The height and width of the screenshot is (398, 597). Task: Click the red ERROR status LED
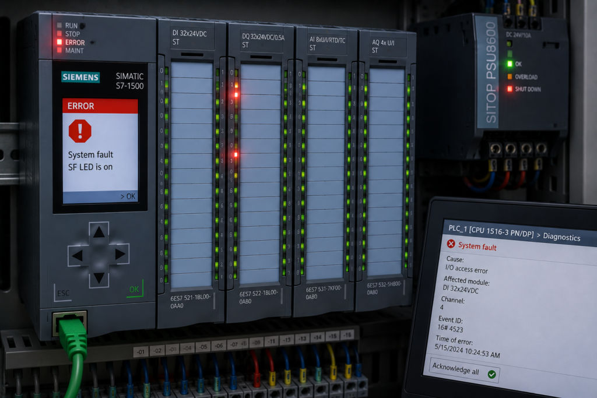point(59,42)
